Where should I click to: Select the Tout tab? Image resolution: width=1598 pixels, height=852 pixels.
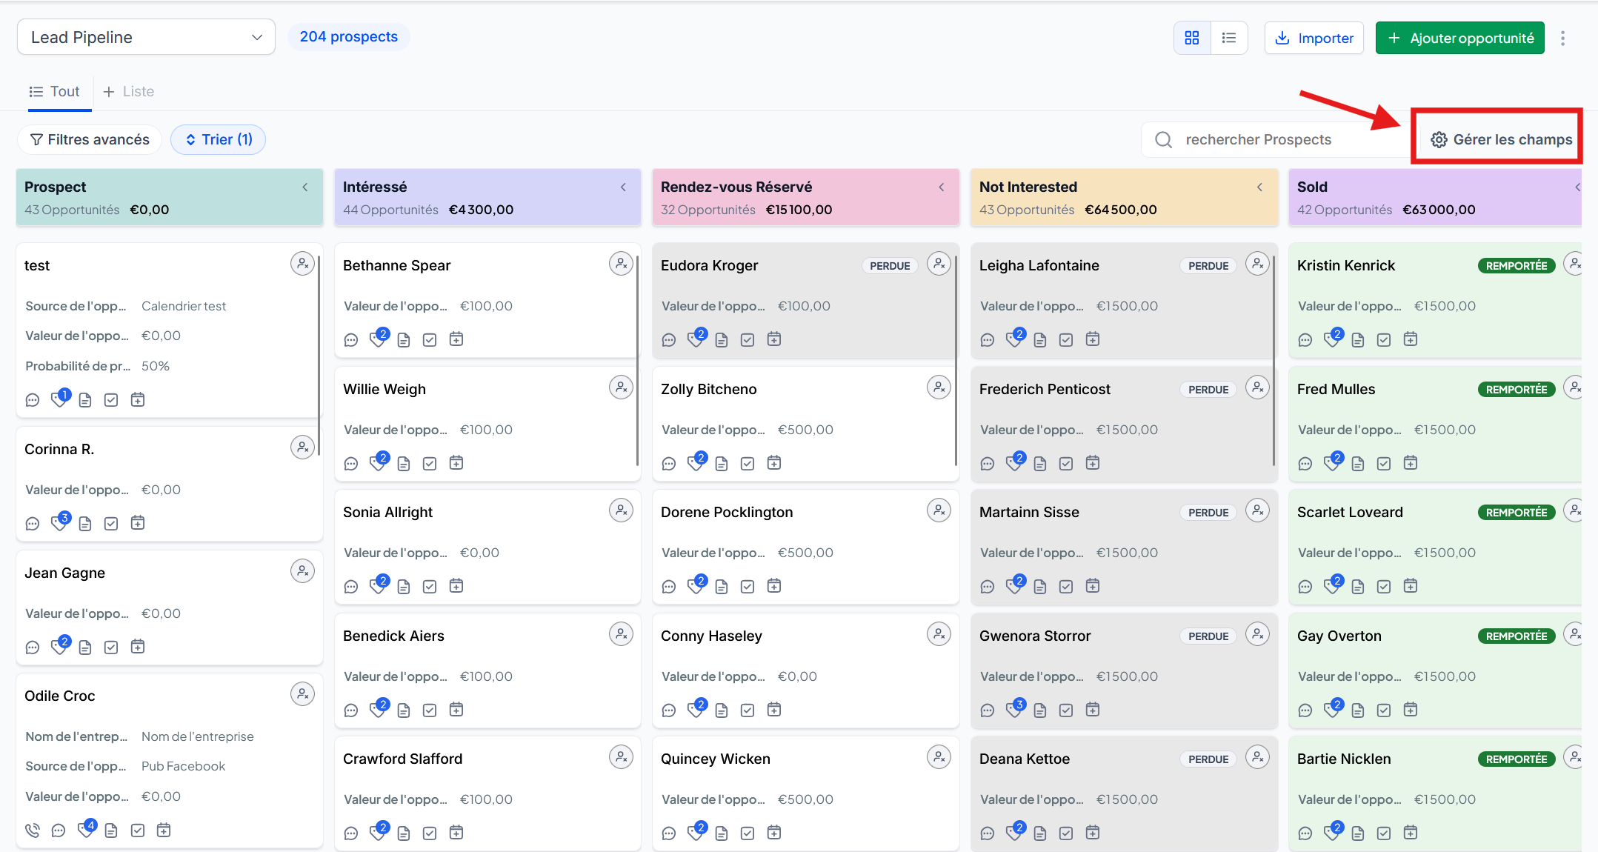(x=54, y=92)
